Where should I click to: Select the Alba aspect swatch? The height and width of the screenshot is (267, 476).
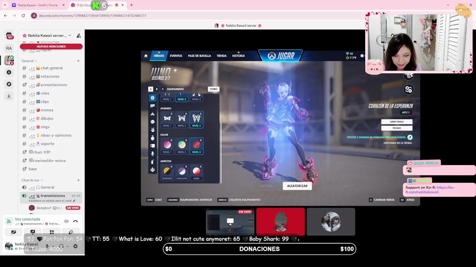(196, 172)
